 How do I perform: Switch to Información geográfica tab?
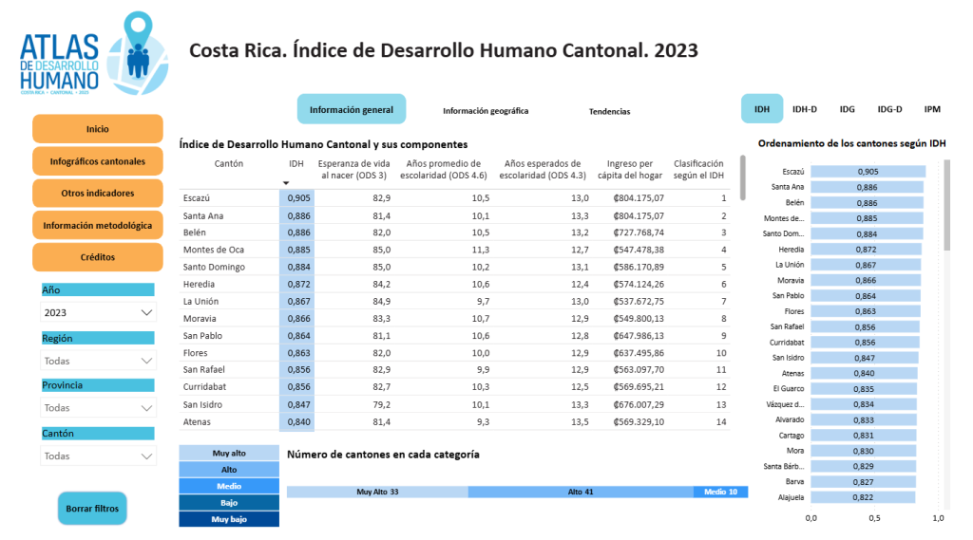pyautogui.click(x=486, y=111)
